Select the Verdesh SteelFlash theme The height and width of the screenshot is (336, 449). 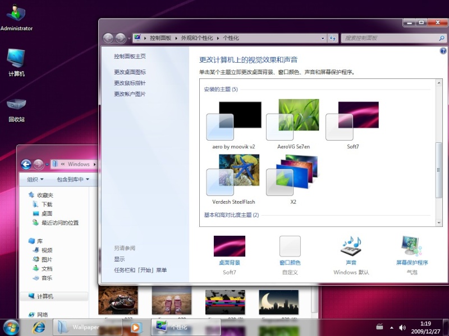(x=233, y=179)
